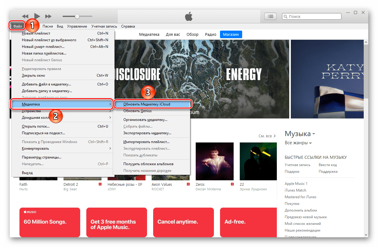Click the explicit badge next to Detroit 2
Viewport: 378px width, 247px height.
coord(100,184)
